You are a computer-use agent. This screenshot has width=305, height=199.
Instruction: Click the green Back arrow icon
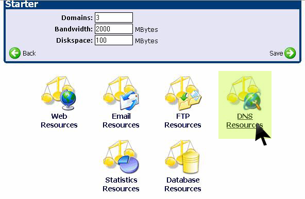click(x=15, y=53)
